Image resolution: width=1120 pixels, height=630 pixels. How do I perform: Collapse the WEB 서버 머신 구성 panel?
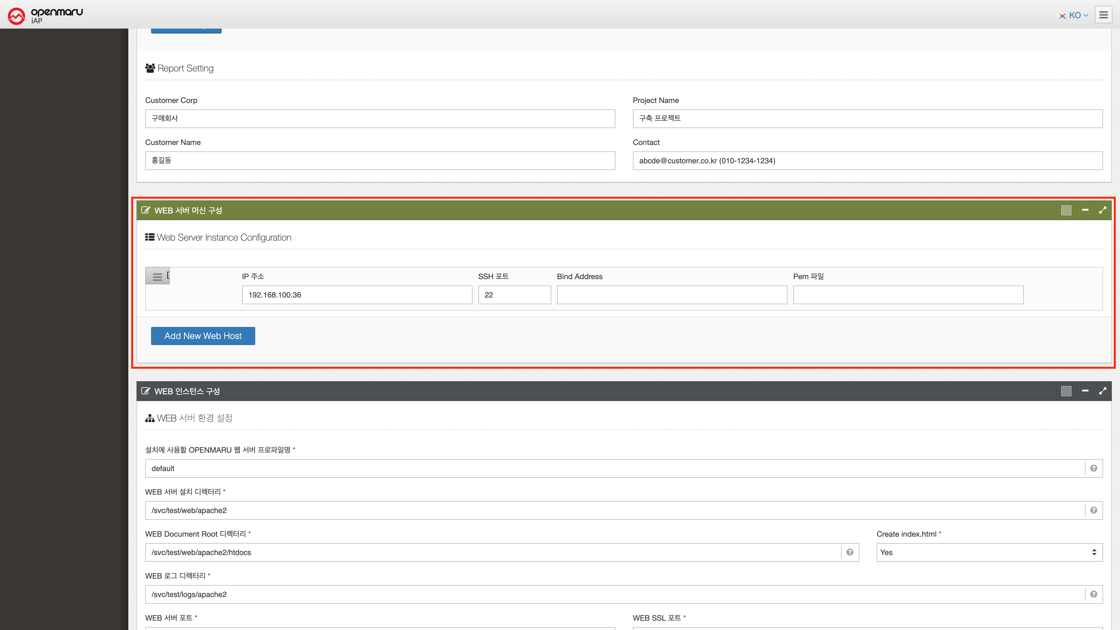point(1085,210)
